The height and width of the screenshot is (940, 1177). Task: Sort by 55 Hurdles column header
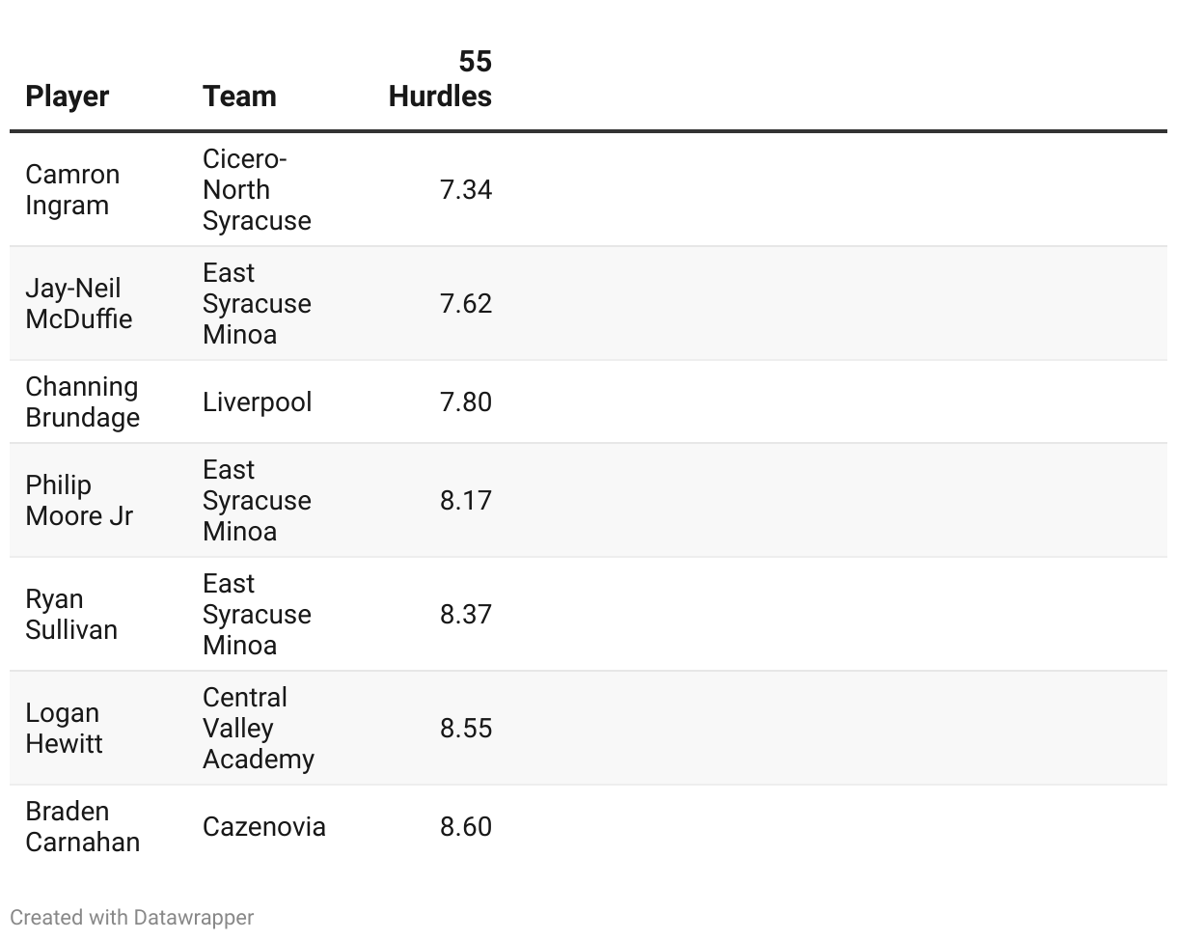tap(440, 79)
